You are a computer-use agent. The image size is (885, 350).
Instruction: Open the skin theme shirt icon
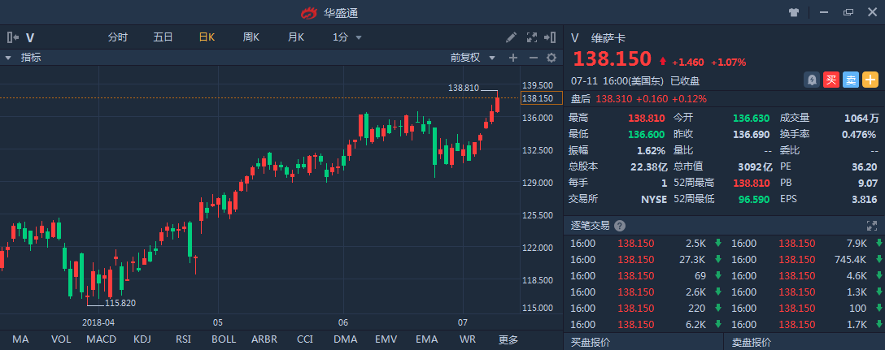(795, 12)
